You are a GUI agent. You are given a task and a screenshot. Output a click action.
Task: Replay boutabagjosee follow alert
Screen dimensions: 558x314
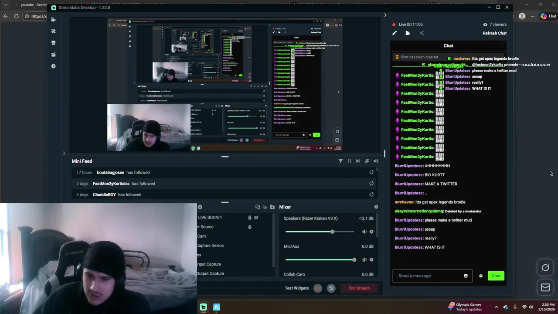pos(371,172)
